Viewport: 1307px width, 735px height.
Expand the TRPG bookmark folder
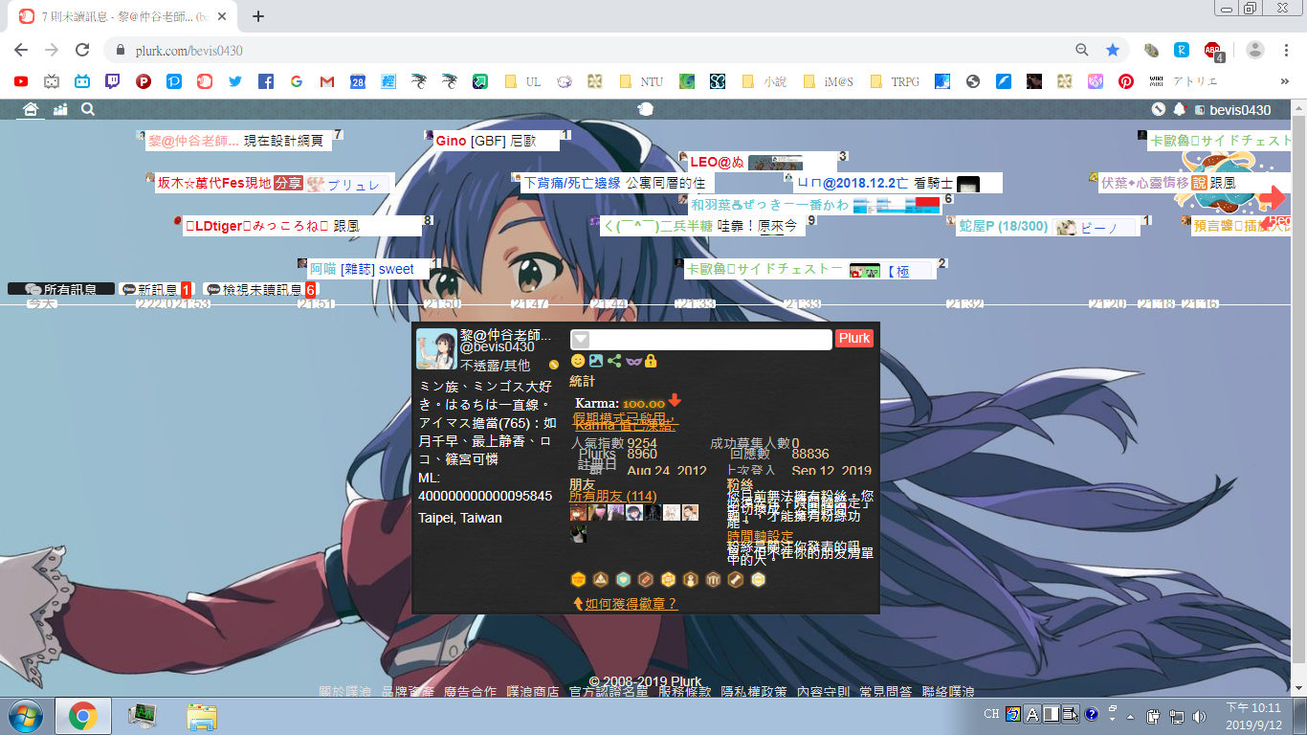[x=895, y=82]
